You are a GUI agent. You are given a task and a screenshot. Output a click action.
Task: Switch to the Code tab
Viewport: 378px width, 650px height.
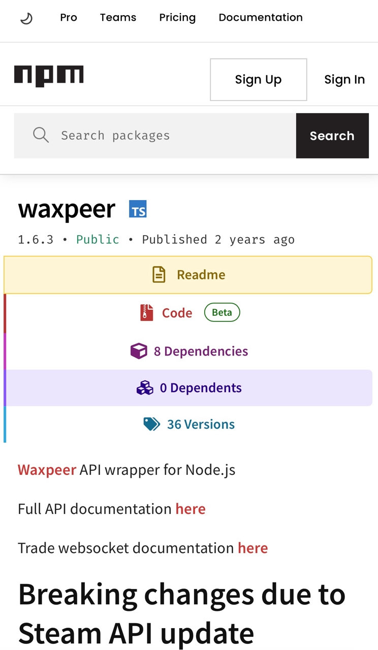[188, 313]
